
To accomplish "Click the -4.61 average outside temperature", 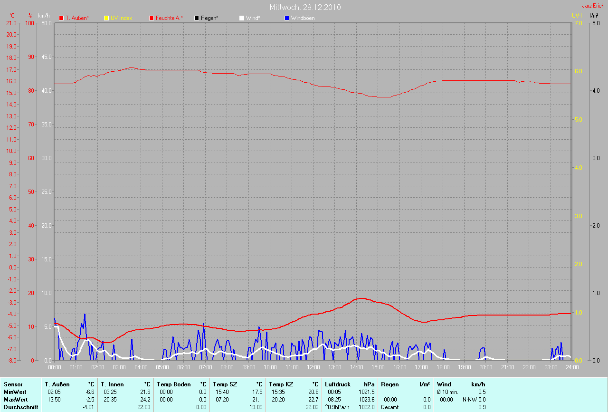I will coord(89,407).
